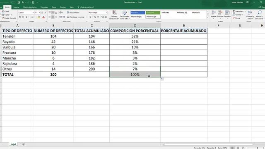Open Buscar y seleccionar menu
The height and width of the screenshot is (149, 265).
coord(260,15)
